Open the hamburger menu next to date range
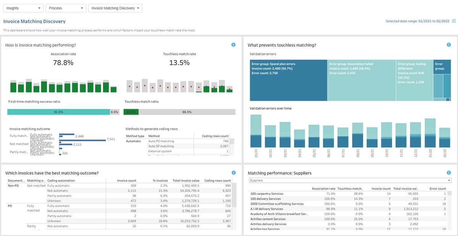 454,21
